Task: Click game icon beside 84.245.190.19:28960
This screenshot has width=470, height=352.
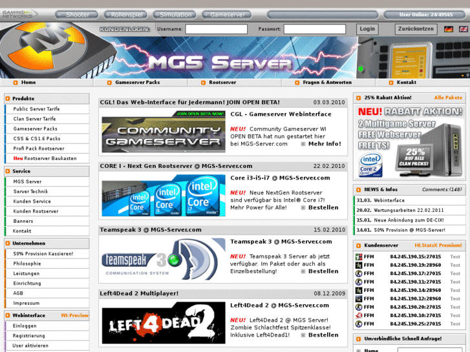Action: click(x=359, y=265)
